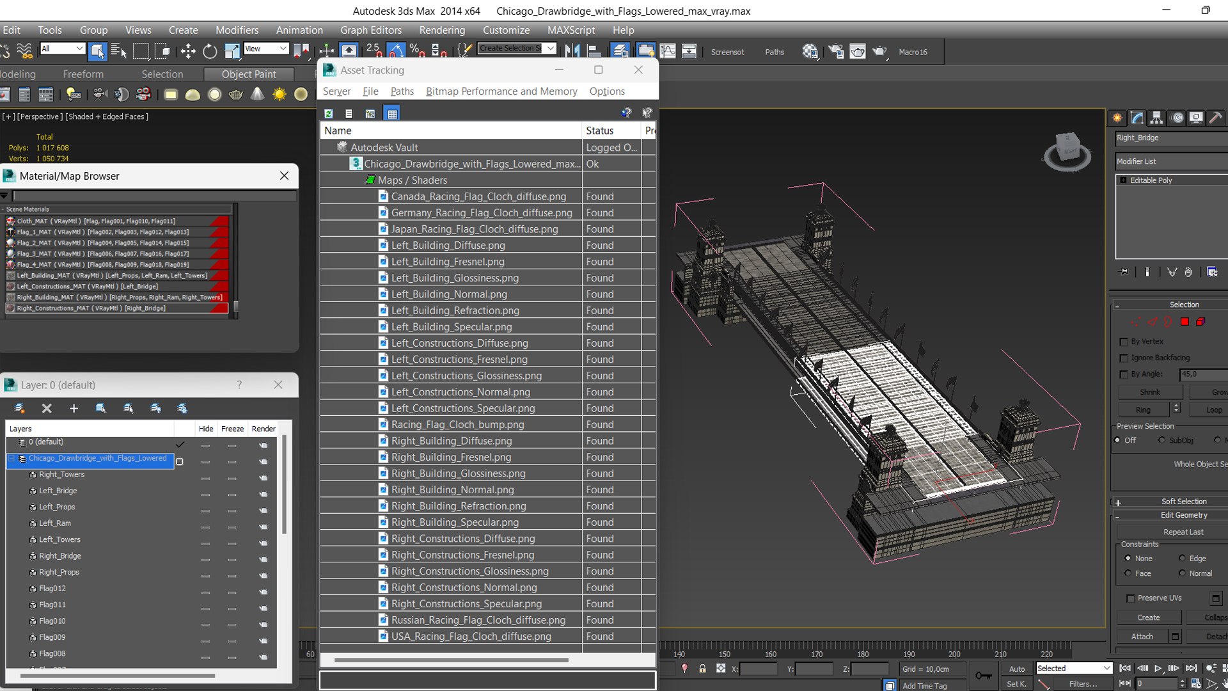Enable the By Vertex checkbox
Image resolution: width=1228 pixels, height=691 pixels.
tap(1124, 342)
